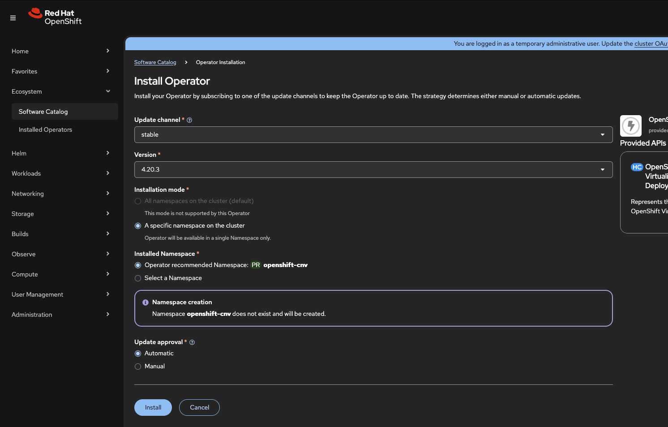
Task: Choose 'Select a Namespace' radio option
Action: 138,278
